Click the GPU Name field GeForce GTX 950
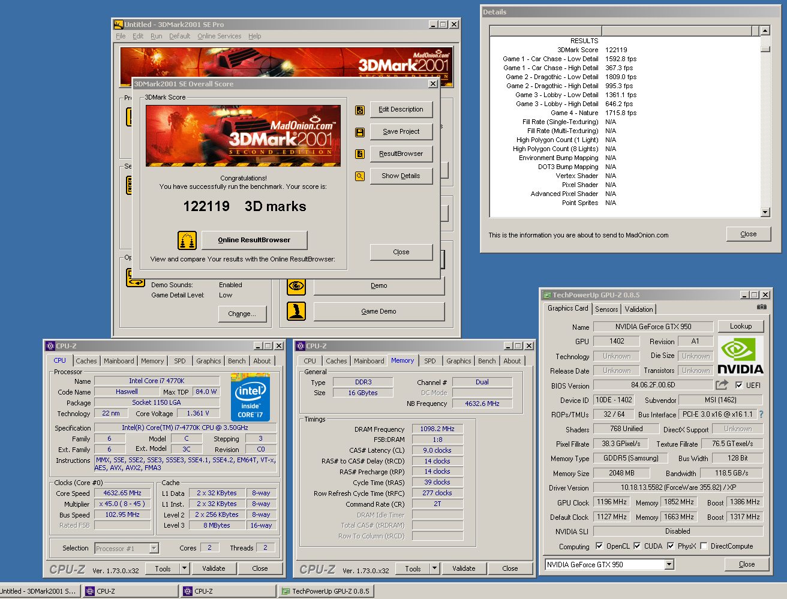The height and width of the screenshot is (599, 787). (653, 327)
